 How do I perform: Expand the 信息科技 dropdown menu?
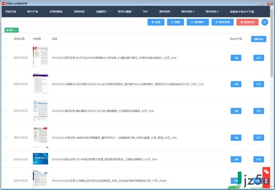pos(81,11)
